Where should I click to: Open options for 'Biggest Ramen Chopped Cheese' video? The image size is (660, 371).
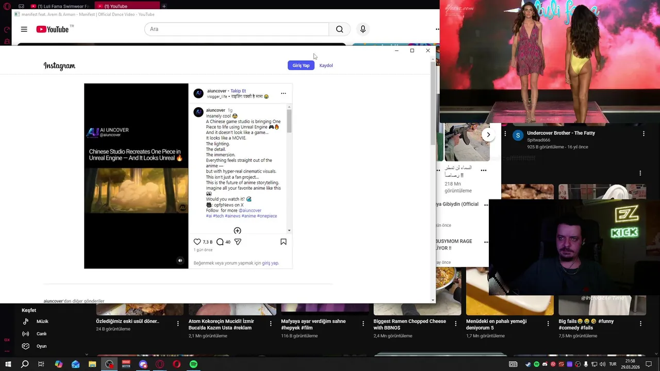pos(455,324)
